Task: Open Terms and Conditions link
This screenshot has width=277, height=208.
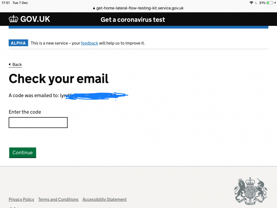Action: point(58,199)
